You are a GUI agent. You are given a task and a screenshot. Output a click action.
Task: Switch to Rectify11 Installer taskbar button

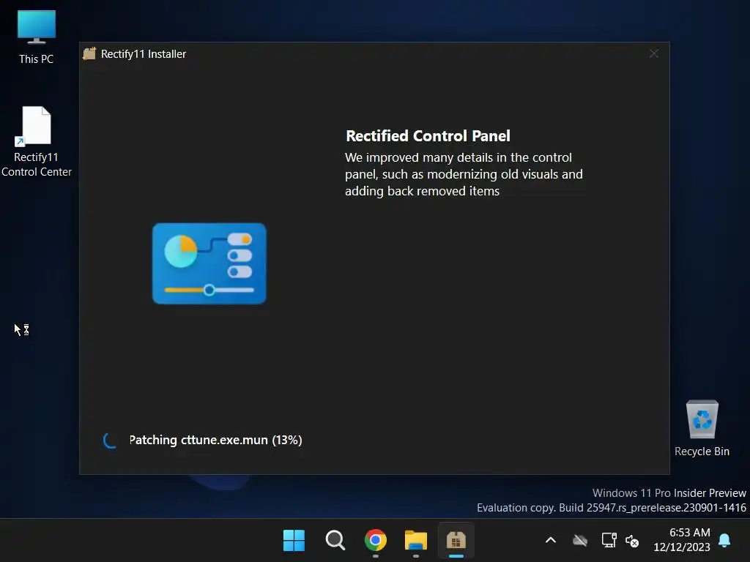456,541
